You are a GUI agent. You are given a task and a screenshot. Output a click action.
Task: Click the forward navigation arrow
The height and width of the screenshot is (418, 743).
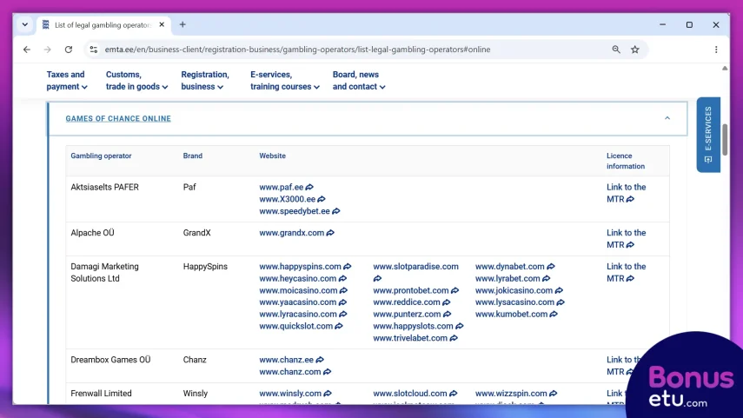click(x=48, y=50)
